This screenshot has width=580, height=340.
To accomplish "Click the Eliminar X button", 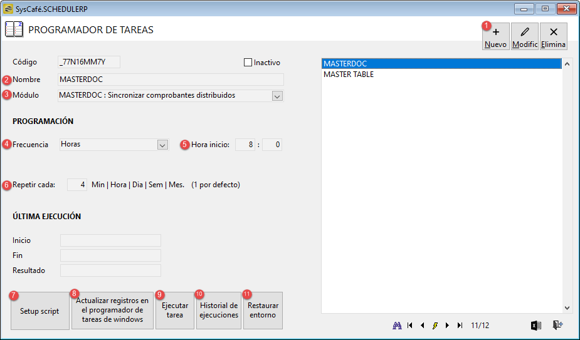I will click(554, 36).
